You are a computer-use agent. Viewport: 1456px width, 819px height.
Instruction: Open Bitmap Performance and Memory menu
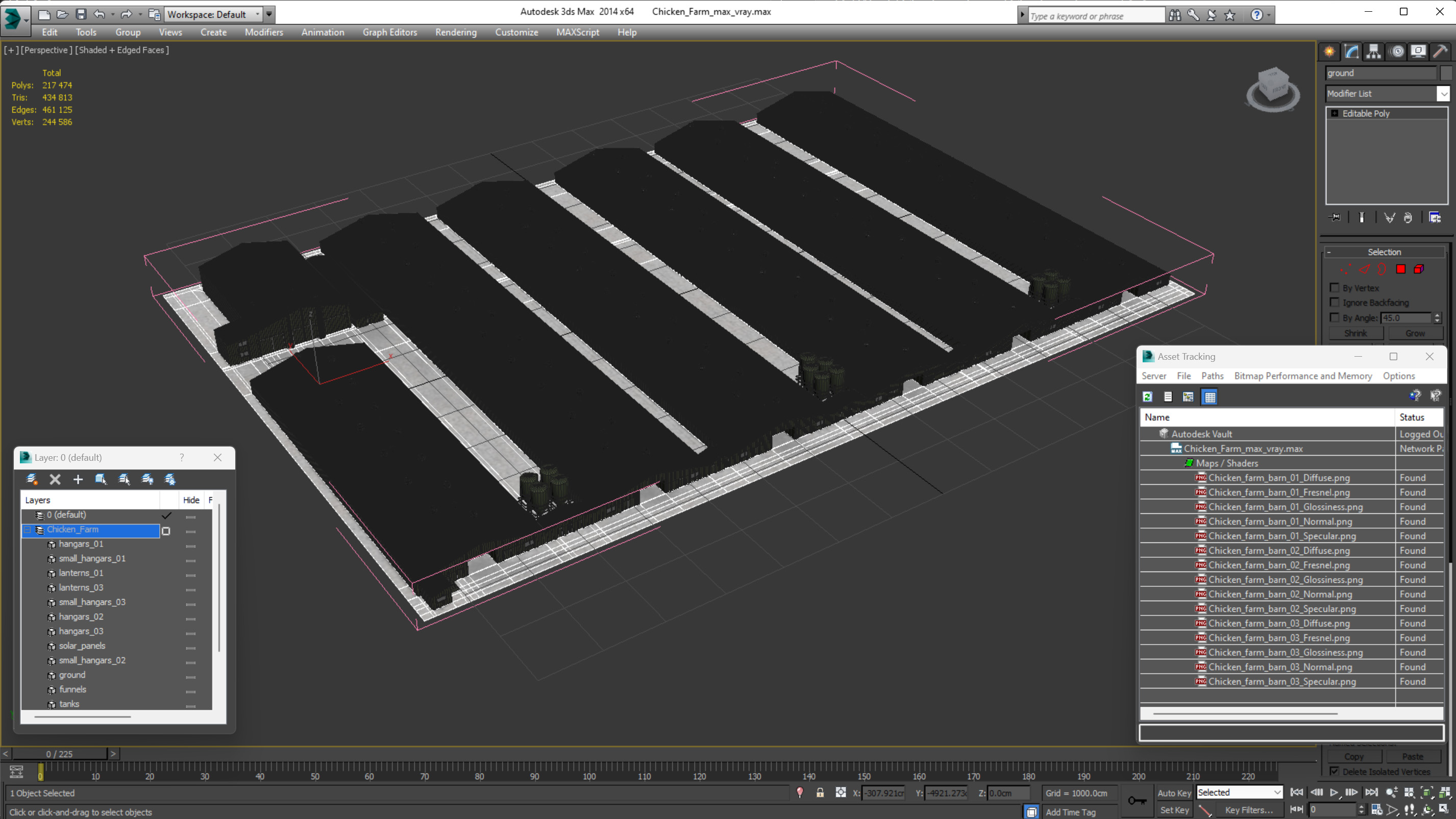tap(1303, 376)
